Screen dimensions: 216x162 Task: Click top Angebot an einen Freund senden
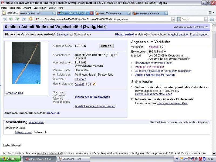(188, 35)
